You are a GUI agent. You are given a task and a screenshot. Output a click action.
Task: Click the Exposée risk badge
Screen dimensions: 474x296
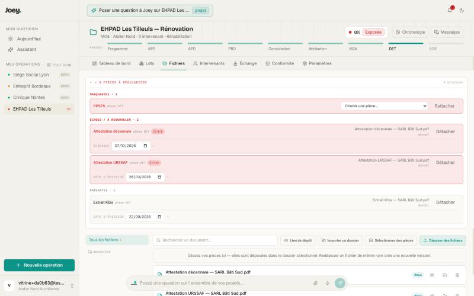[x=373, y=32]
